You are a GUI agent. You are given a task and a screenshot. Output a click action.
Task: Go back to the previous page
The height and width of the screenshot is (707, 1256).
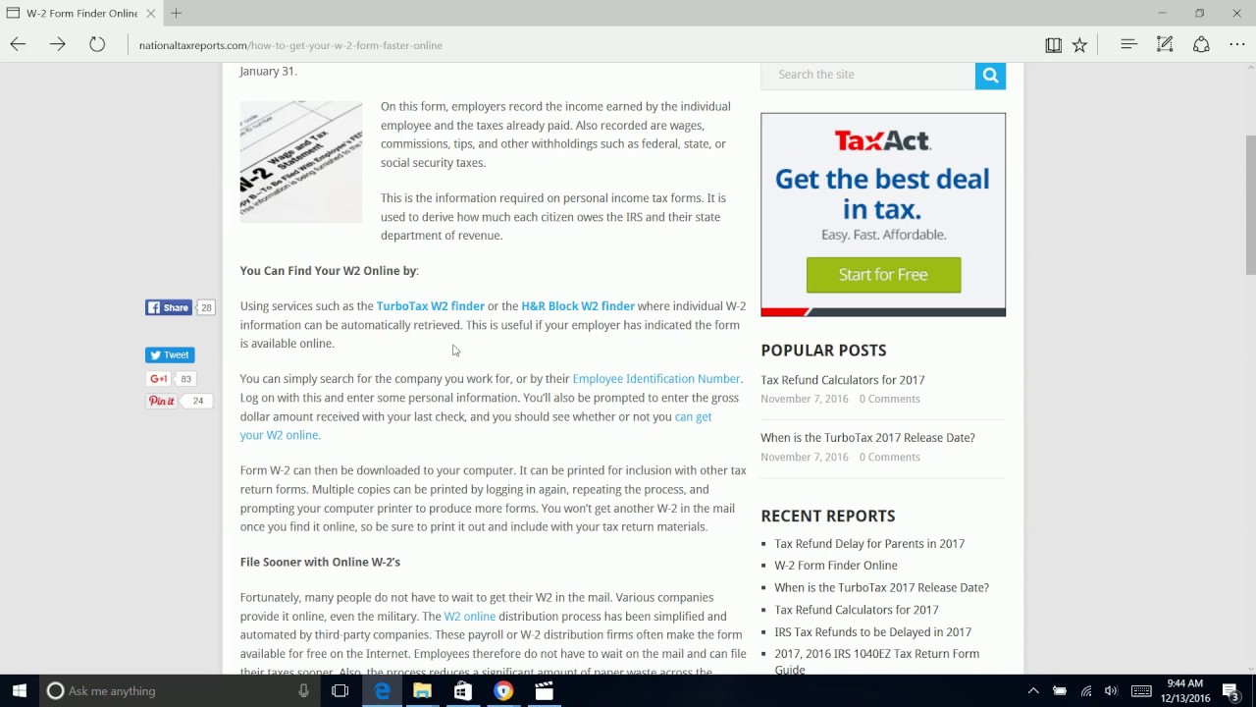point(18,44)
